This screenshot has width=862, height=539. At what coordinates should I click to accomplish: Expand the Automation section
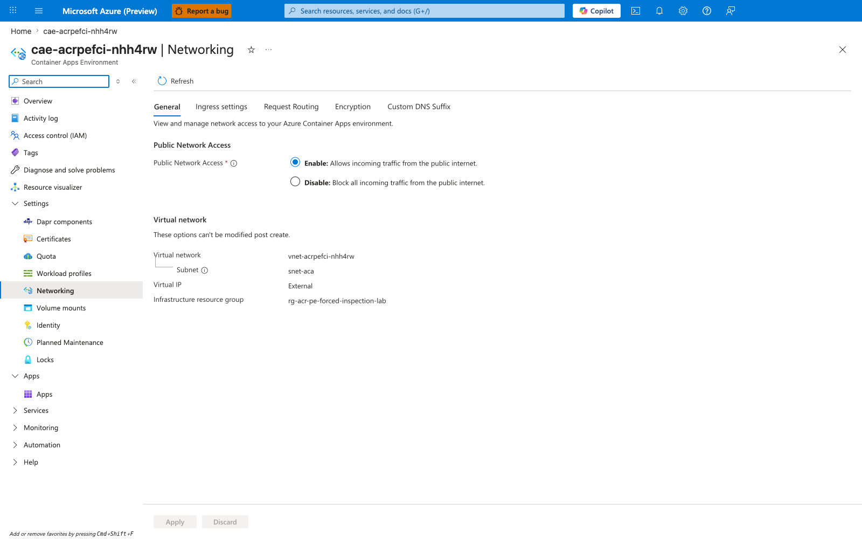pyautogui.click(x=15, y=445)
